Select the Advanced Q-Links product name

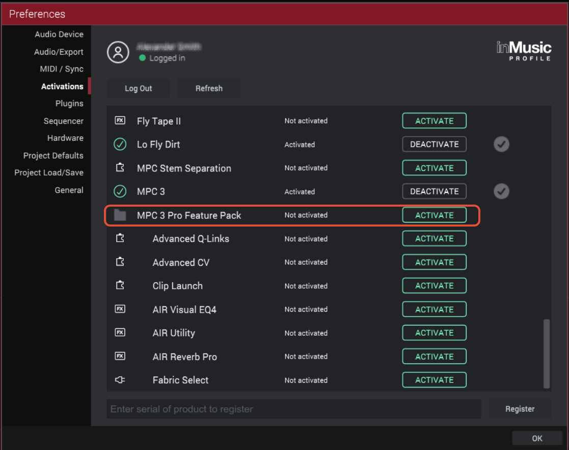tap(191, 239)
